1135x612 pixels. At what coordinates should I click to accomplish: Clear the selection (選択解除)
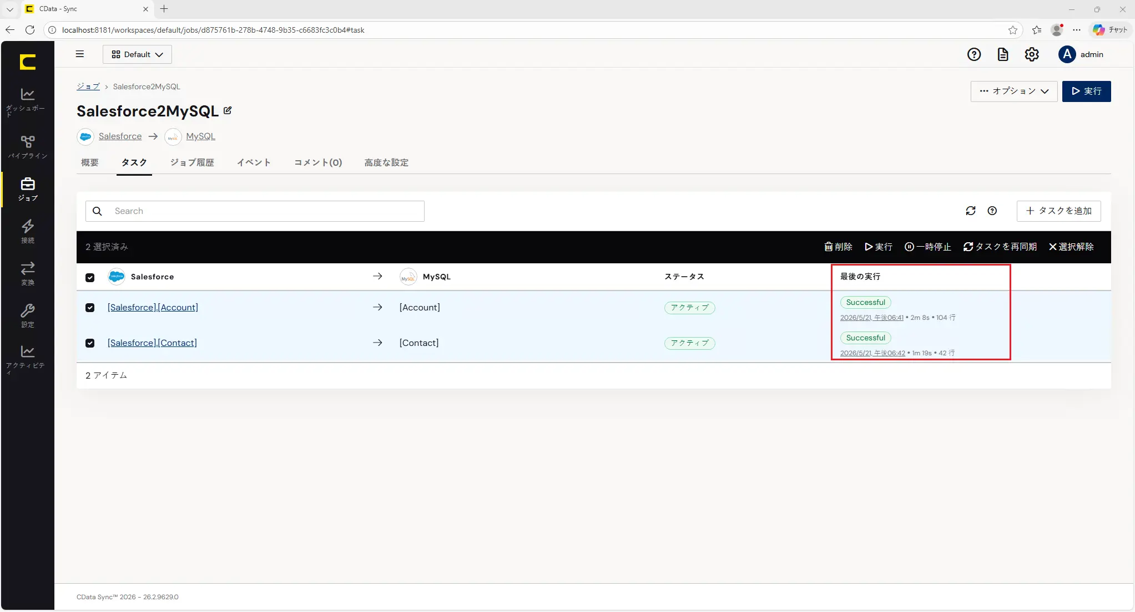tap(1071, 247)
